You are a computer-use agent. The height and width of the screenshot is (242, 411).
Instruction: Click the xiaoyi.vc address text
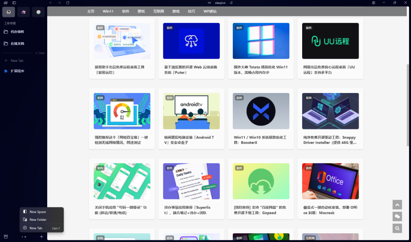point(220,3)
